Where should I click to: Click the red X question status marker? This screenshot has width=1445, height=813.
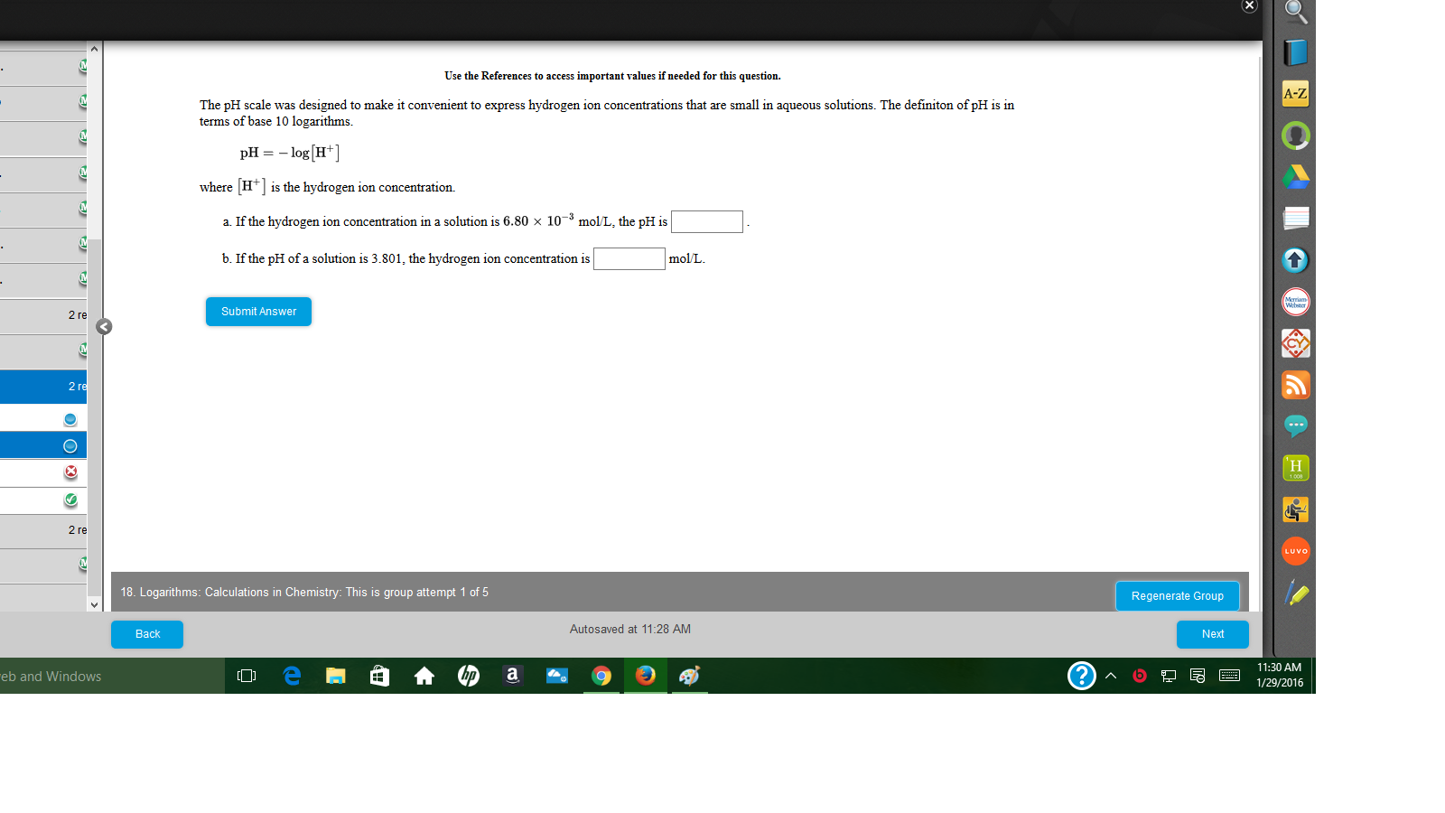coord(70,472)
